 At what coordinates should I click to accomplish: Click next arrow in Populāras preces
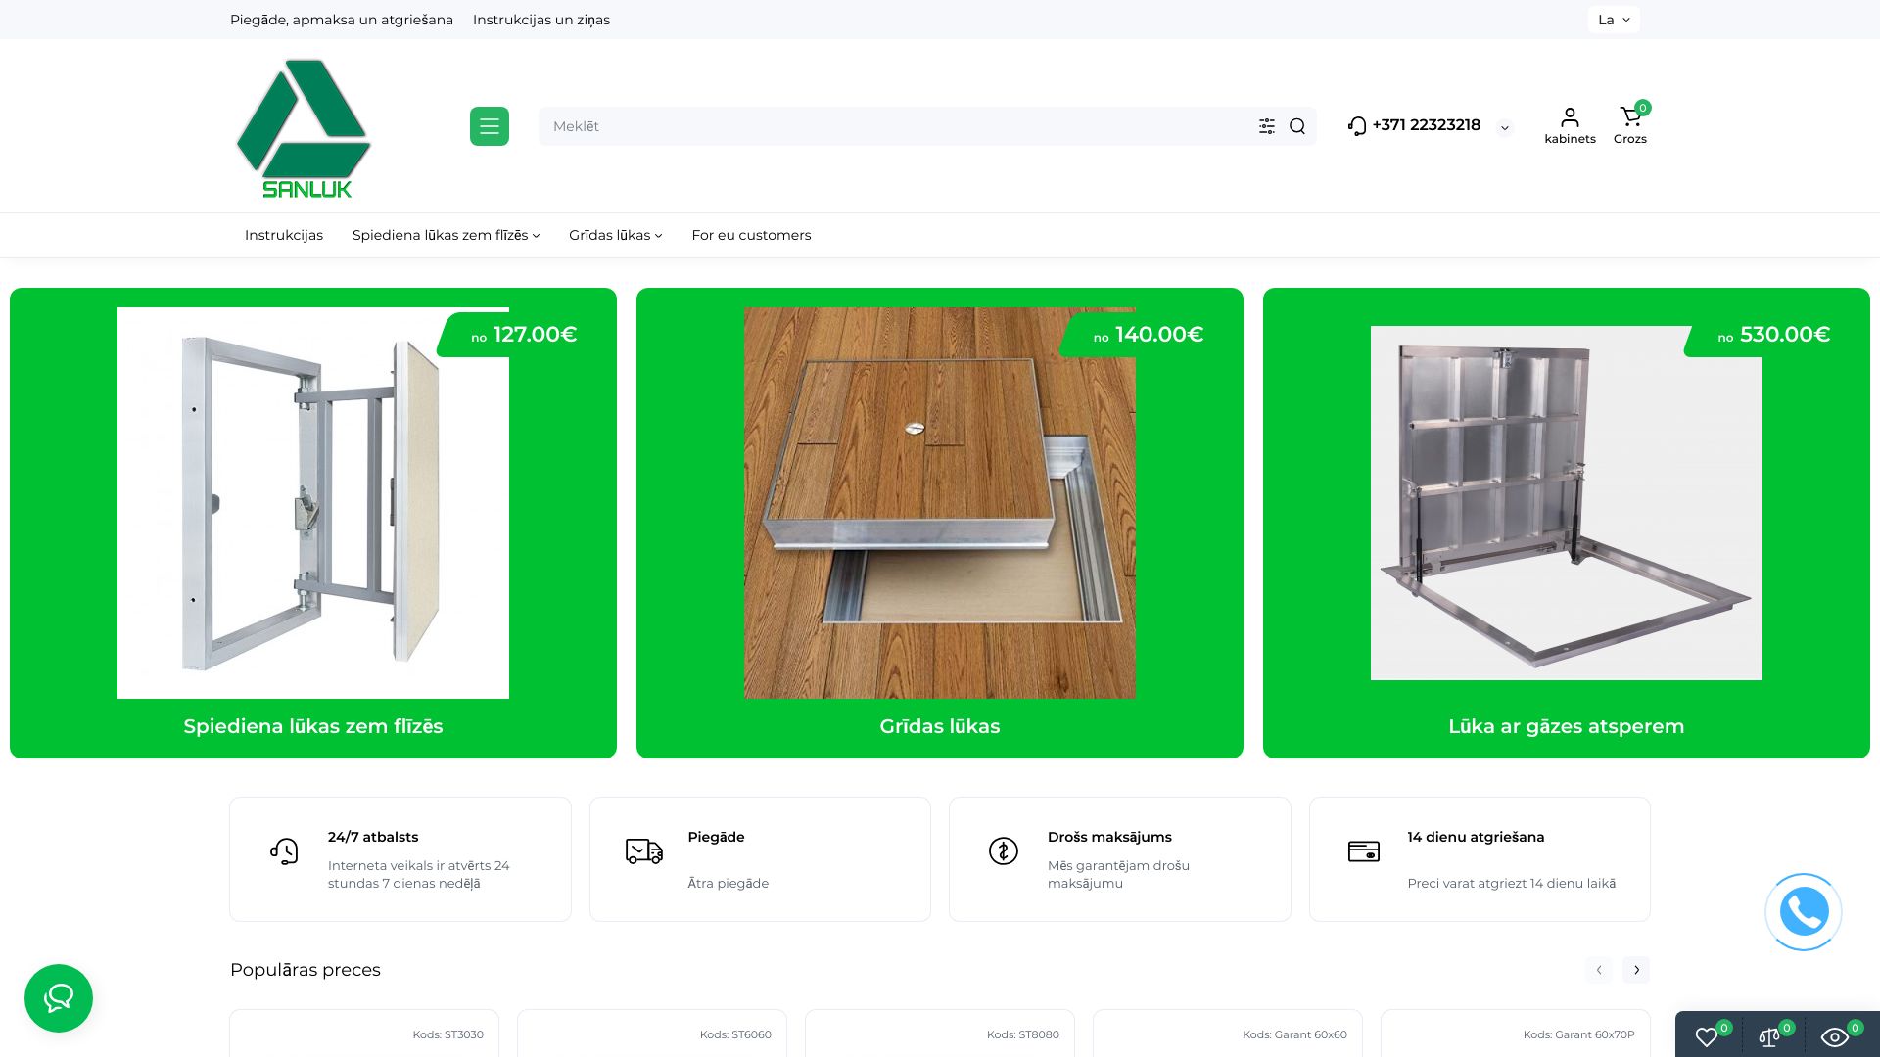1635,970
